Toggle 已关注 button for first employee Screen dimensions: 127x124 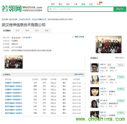[121, 65]
